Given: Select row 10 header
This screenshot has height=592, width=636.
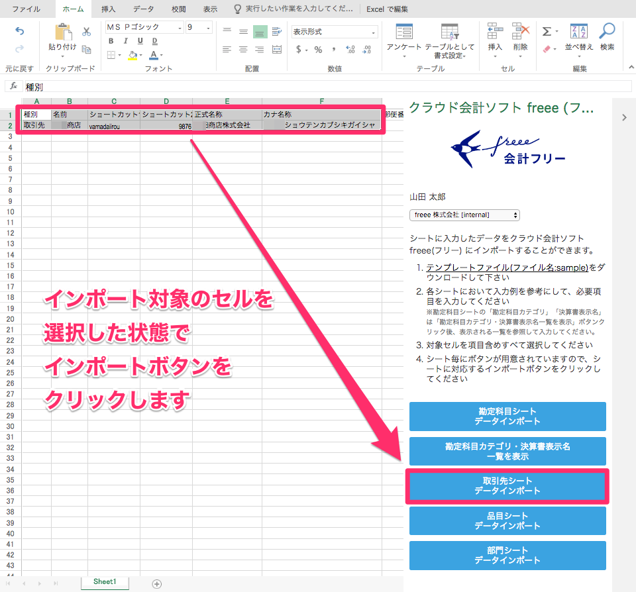Looking at the screenshot, I should point(11,212).
